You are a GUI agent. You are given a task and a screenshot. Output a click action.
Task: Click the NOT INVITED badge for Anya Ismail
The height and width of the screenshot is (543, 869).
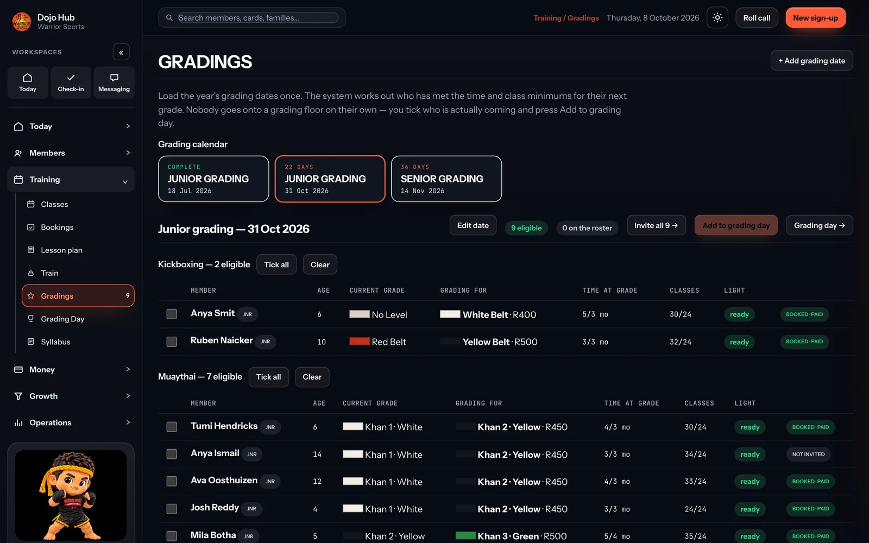pos(808,454)
